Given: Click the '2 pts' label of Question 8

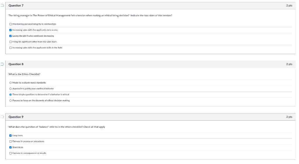Looking at the screenshot, I should pyautogui.click(x=289, y=64).
